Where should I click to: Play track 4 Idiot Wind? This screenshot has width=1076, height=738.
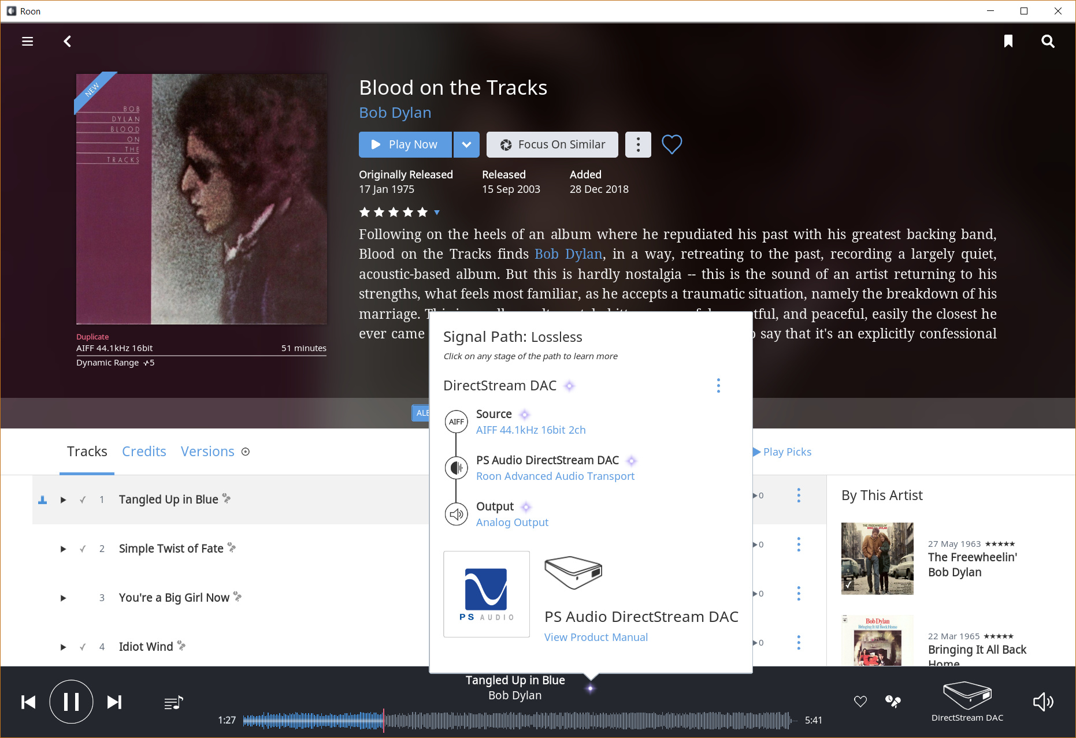[63, 647]
